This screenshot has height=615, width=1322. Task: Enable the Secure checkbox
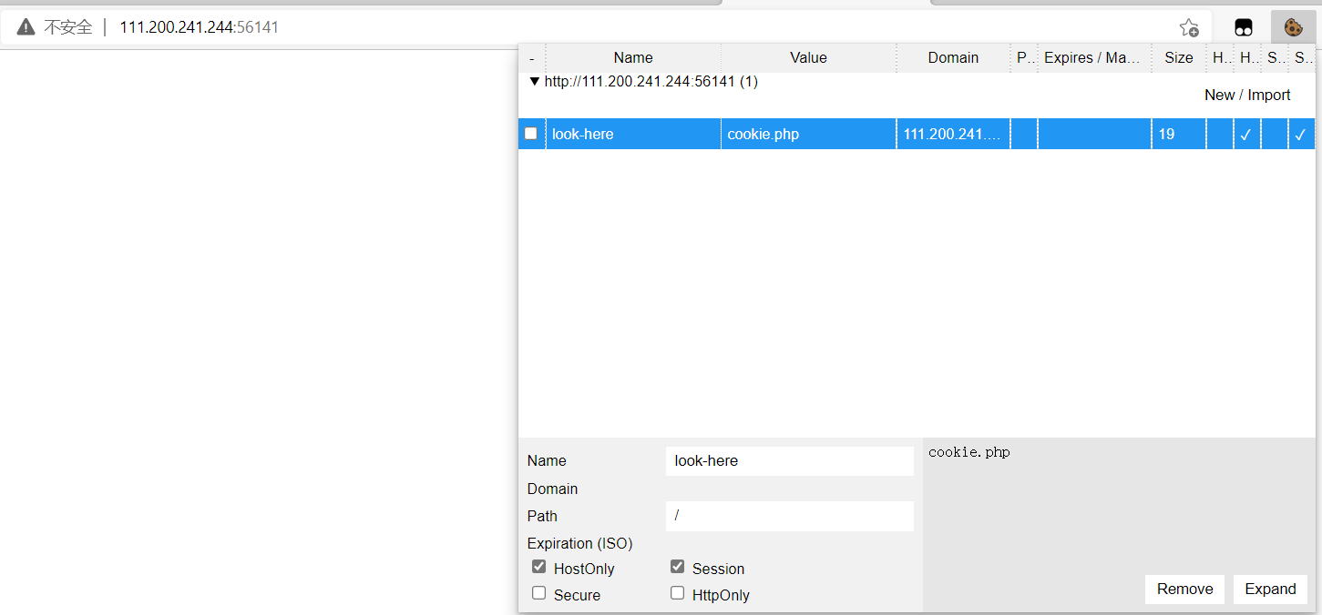(538, 593)
